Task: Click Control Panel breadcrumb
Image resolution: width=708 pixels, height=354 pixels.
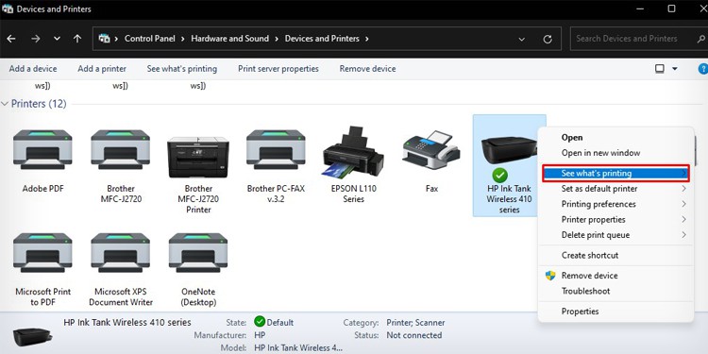Action: pos(150,39)
